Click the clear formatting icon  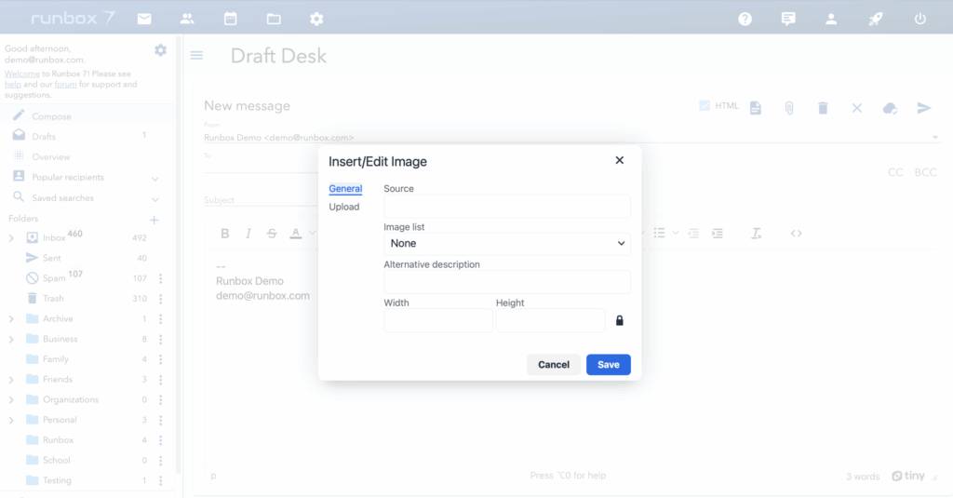click(x=756, y=233)
